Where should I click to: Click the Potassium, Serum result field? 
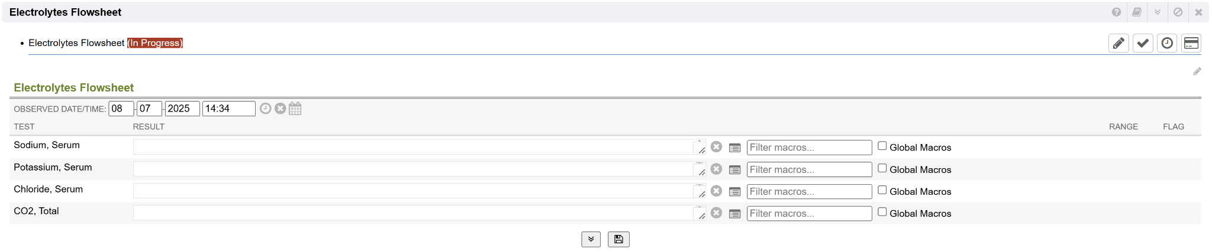click(x=413, y=169)
